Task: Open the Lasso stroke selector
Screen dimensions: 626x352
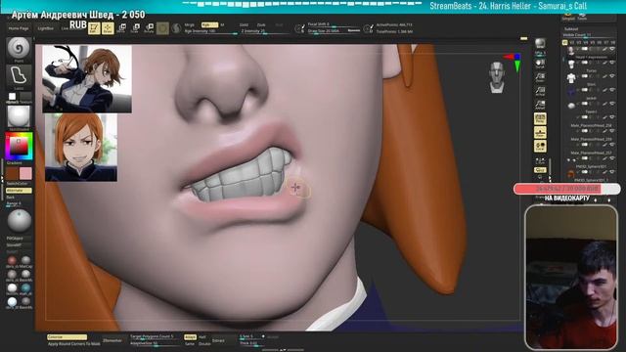Action: tap(19, 77)
